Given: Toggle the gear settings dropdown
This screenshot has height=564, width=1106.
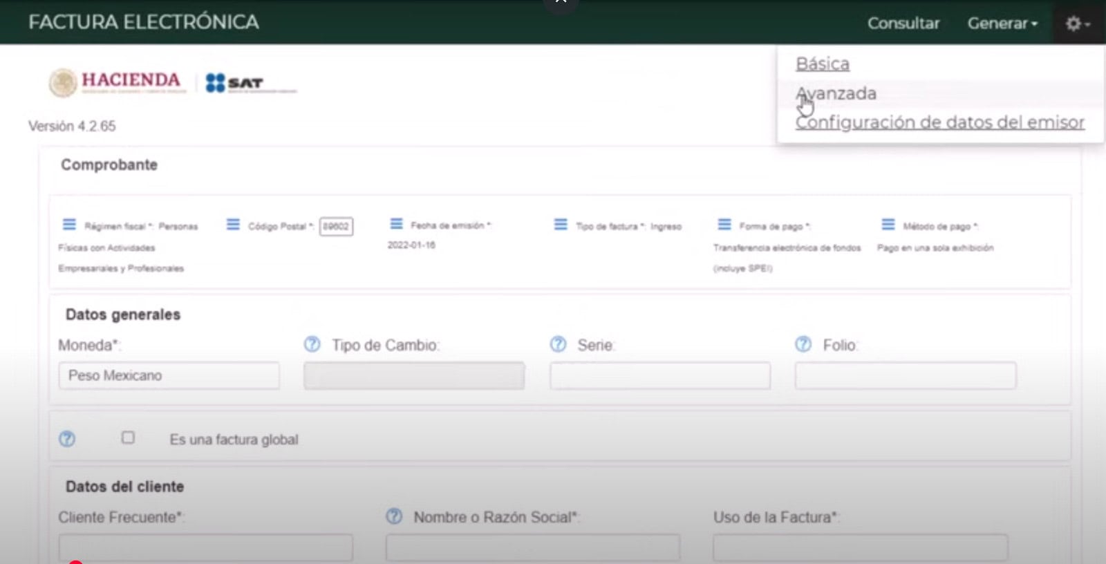Looking at the screenshot, I should [x=1076, y=23].
